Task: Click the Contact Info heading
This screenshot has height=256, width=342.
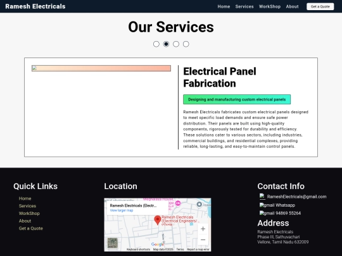Action: point(281,186)
